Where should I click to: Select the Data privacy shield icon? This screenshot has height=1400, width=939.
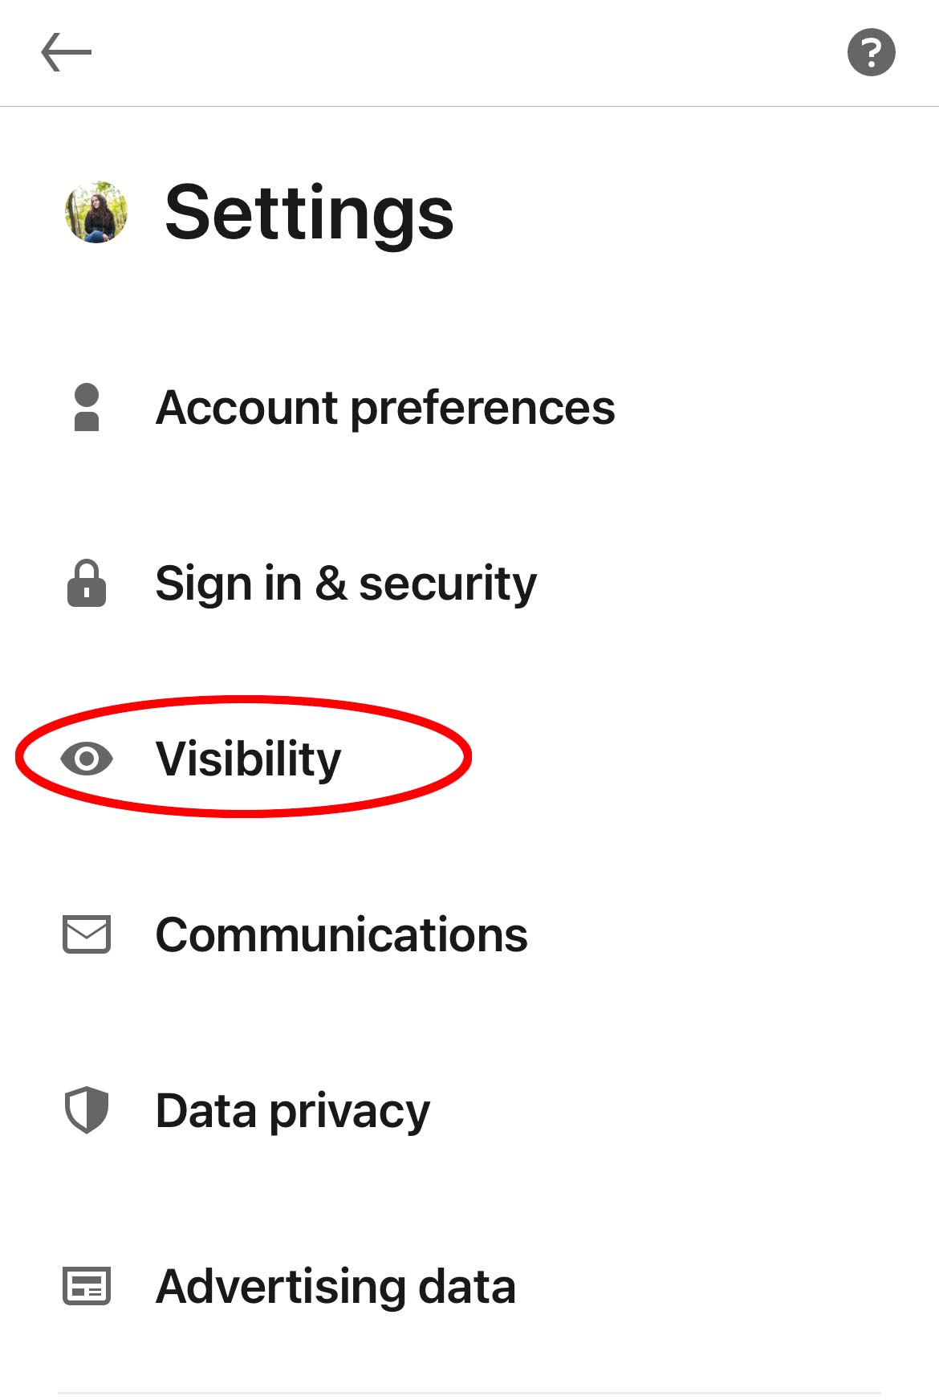[x=85, y=1111]
